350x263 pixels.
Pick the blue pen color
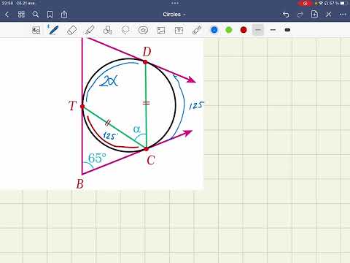pyautogui.click(x=214, y=30)
